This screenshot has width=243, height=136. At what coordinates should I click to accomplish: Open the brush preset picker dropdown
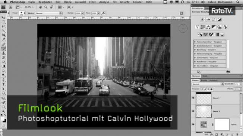(25, 13)
